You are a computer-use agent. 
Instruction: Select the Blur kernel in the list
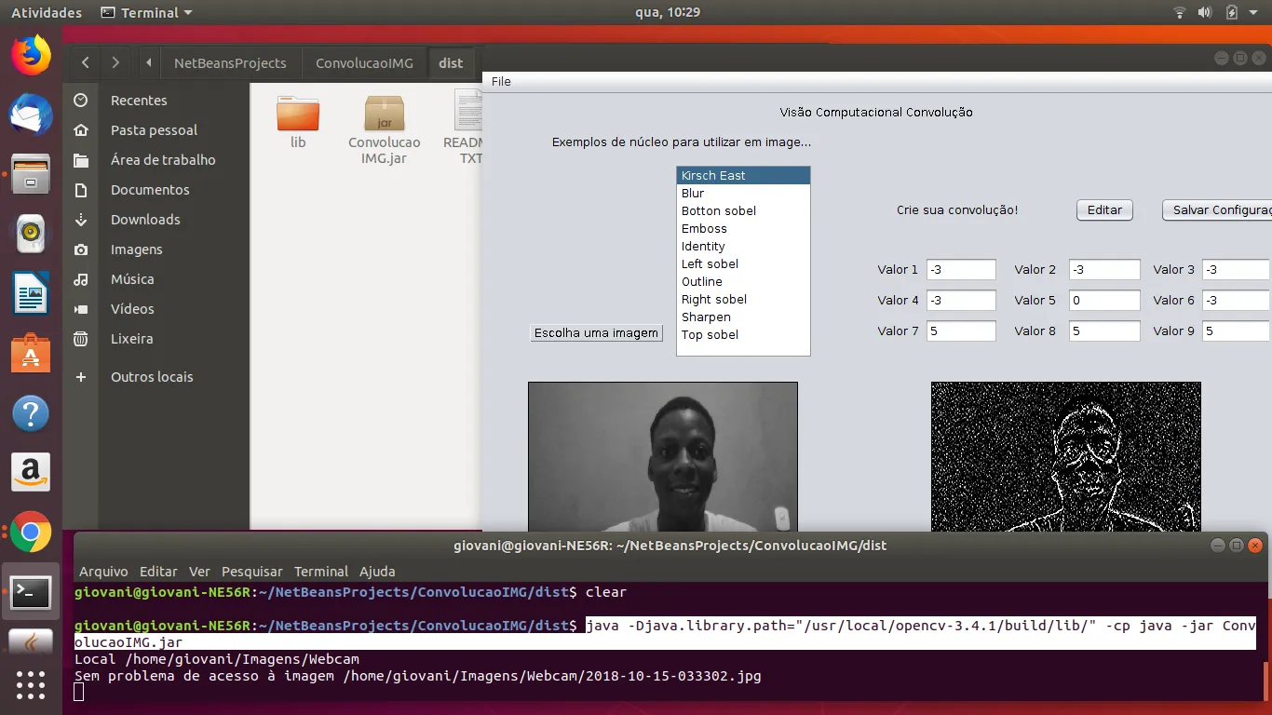pos(743,194)
